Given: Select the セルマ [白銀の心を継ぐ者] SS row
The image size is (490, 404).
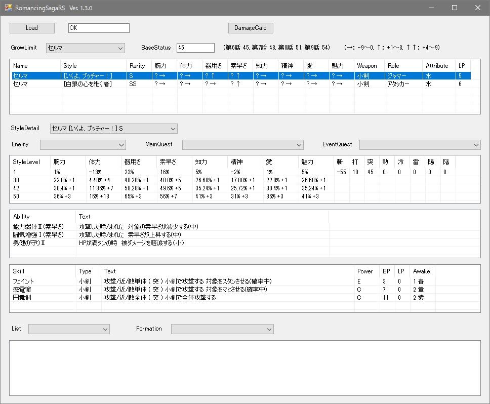Looking at the screenshot, I should [241, 84].
